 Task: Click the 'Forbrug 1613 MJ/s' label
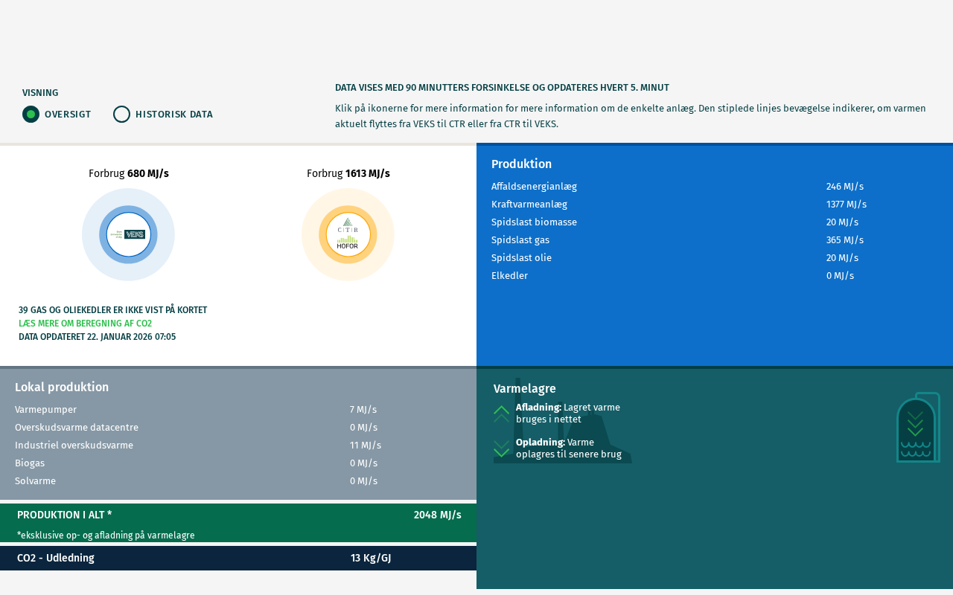tap(348, 173)
